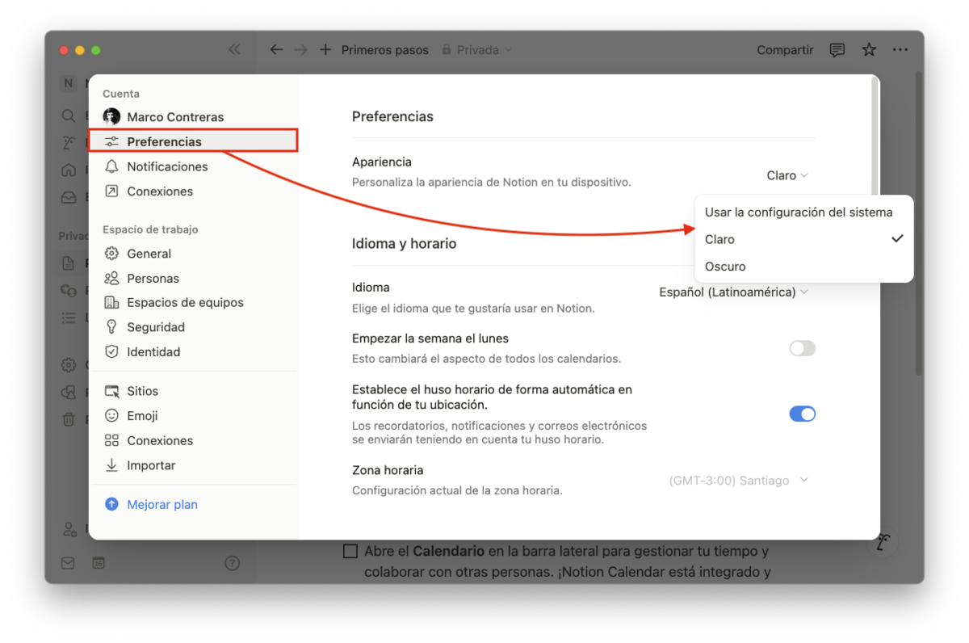Enable Empezar la semana el lunes toggle
Image resolution: width=969 pixels, height=643 pixels.
coord(802,348)
